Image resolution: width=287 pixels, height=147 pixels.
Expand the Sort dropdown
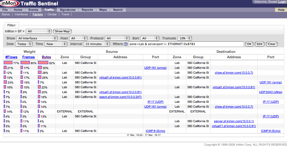coord(150,38)
